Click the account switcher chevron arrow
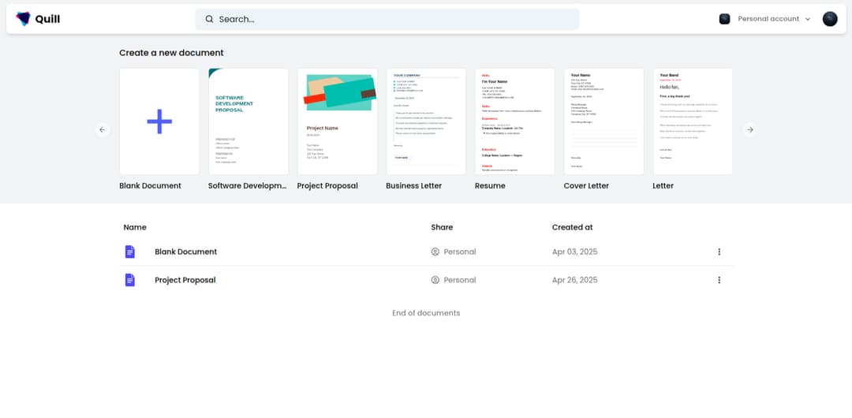 pos(808,19)
